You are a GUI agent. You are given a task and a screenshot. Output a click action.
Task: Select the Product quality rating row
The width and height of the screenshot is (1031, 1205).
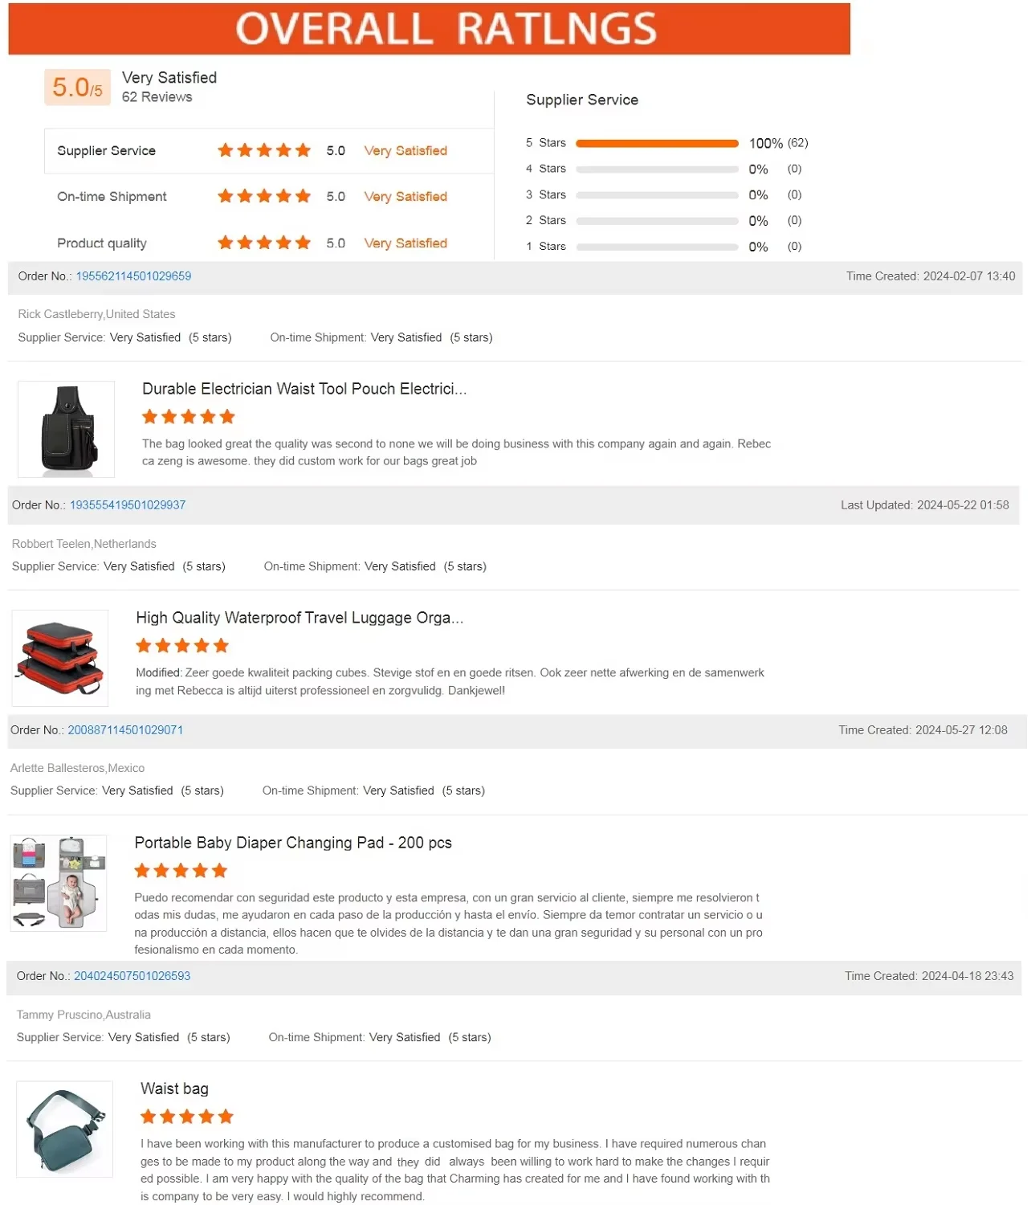tap(102, 243)
